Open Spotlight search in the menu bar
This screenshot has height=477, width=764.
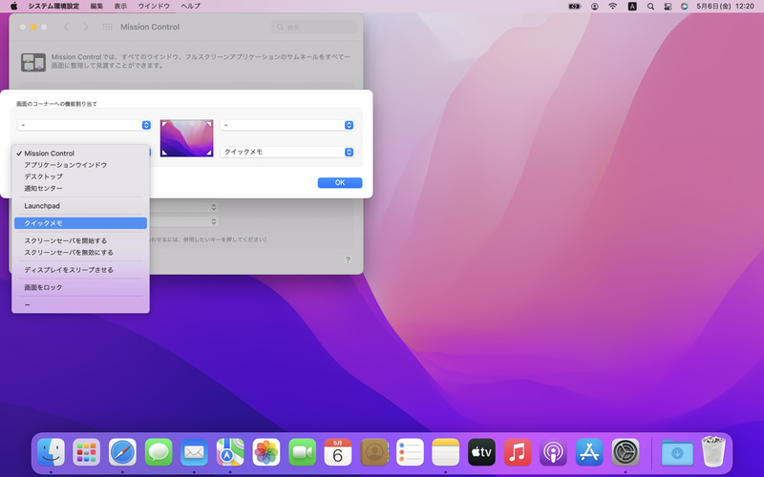pos(650,7)
